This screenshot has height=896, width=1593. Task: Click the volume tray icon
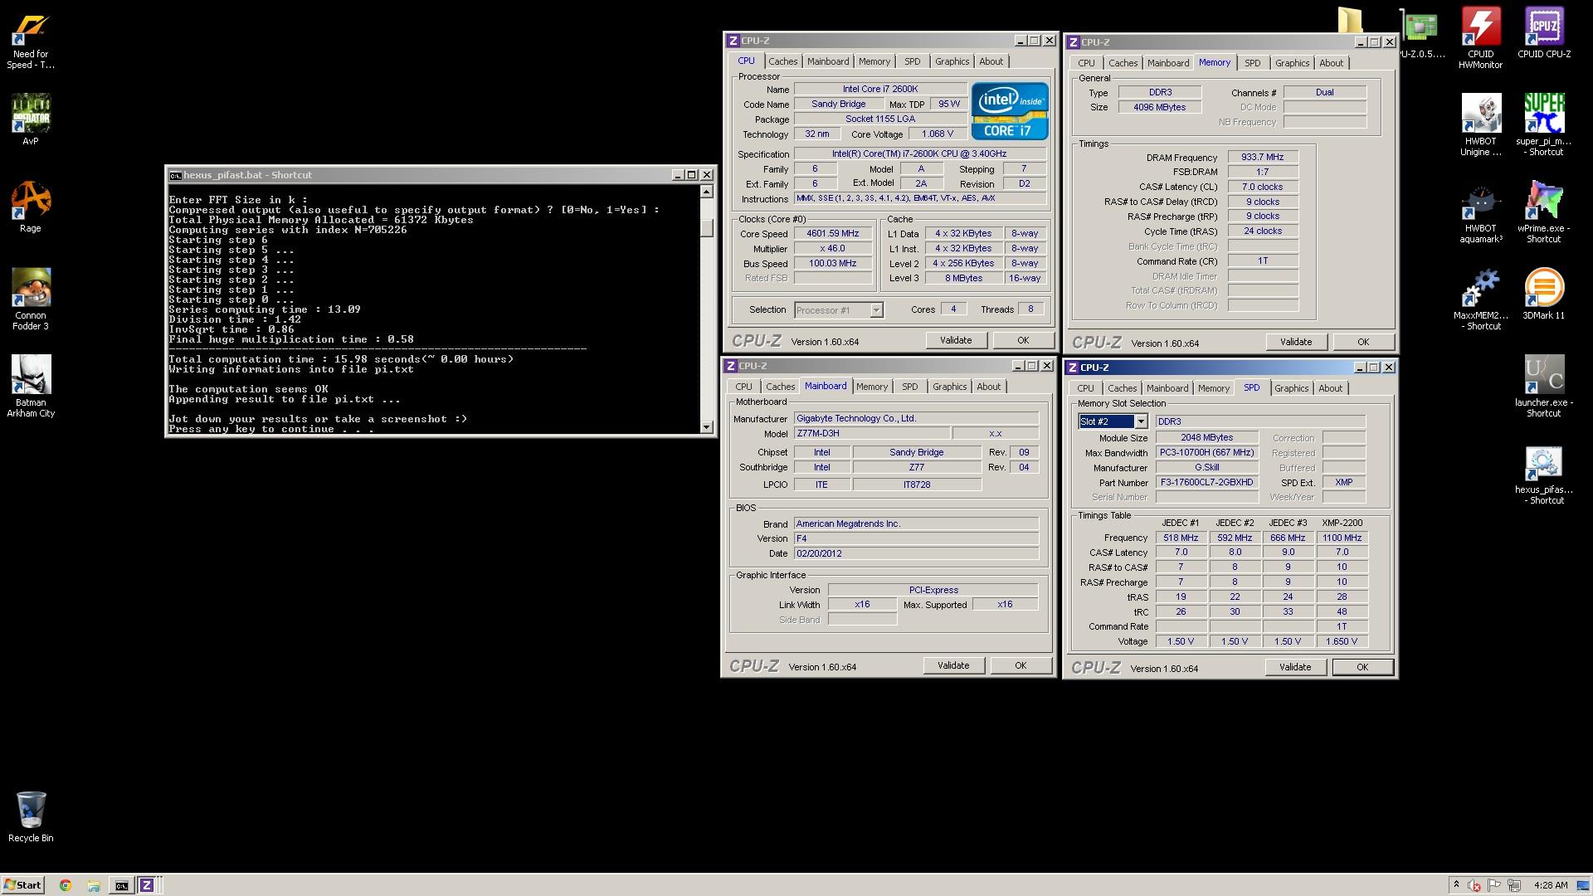tap(1475, 885)
